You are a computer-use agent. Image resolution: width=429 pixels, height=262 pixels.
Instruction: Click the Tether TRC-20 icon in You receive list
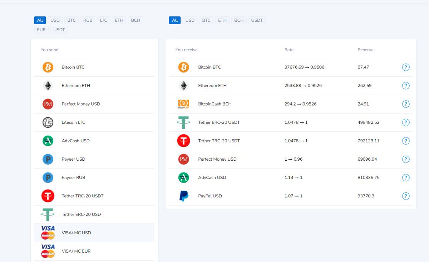(x=184, y=141)
